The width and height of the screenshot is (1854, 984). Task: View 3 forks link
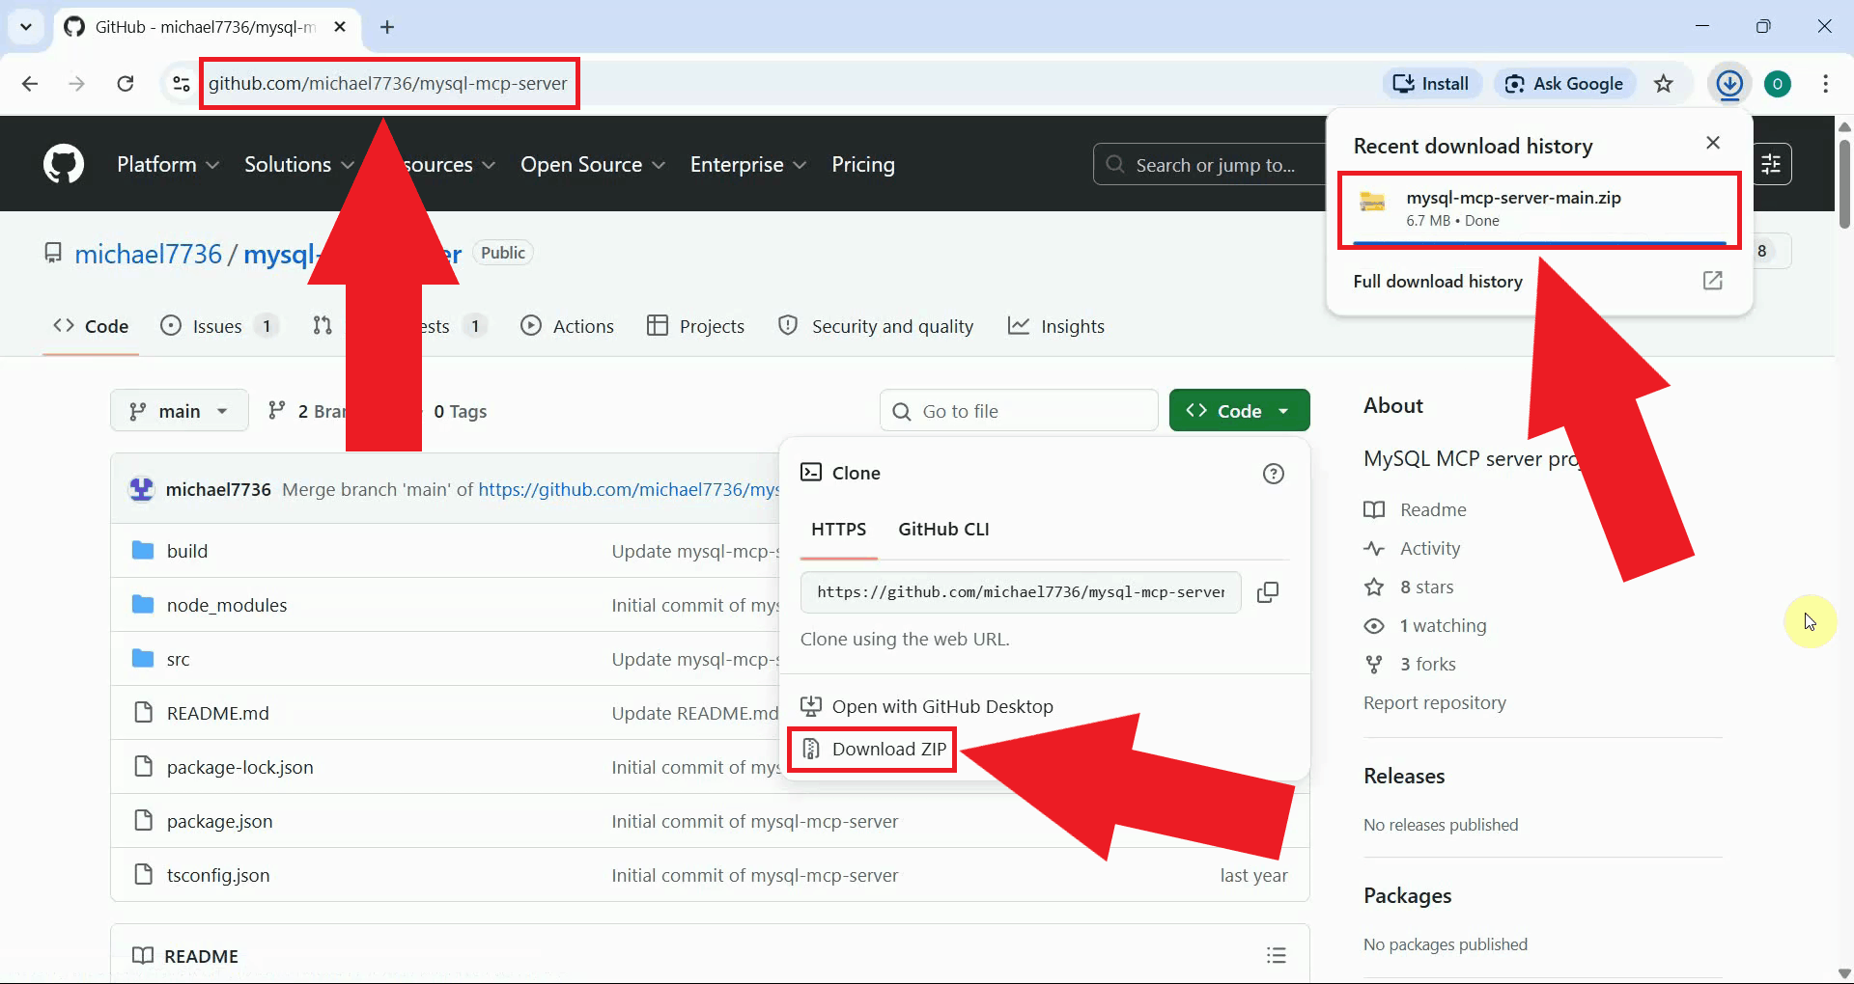pos(1410,664)
